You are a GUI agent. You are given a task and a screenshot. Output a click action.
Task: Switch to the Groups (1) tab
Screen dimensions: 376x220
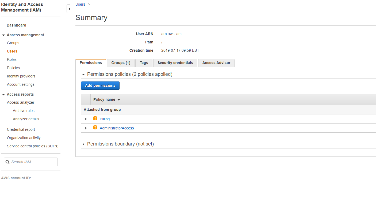pyautogui.click(x=120, y=63)
